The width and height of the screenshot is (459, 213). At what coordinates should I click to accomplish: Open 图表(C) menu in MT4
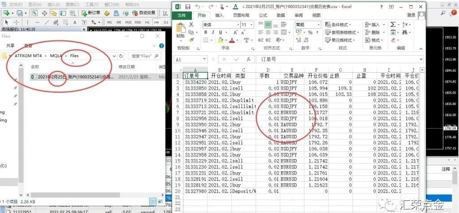[73, 4]
